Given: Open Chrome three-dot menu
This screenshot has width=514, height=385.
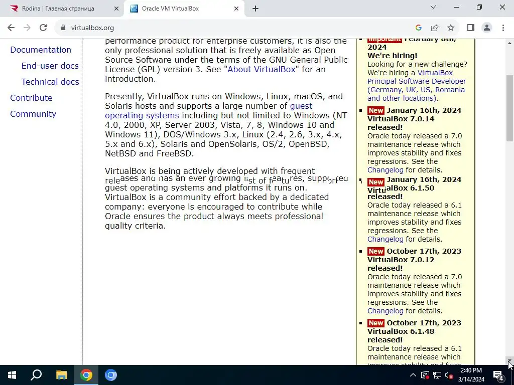Looking at the screenshot, I should [503, 28].
